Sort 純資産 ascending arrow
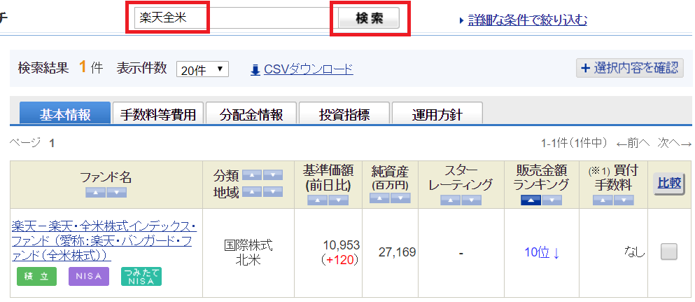 [379, 198]
